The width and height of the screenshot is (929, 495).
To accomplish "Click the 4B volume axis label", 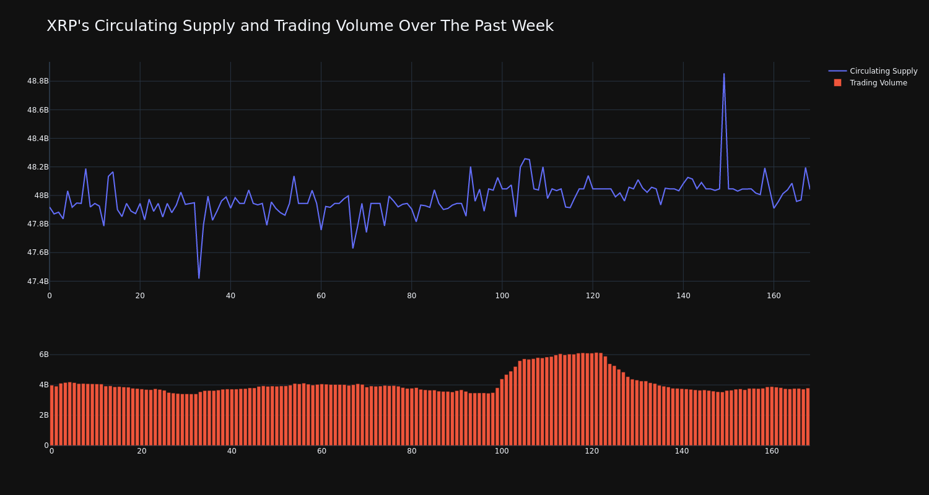I will pyautogui.click(x=44, y=385).
